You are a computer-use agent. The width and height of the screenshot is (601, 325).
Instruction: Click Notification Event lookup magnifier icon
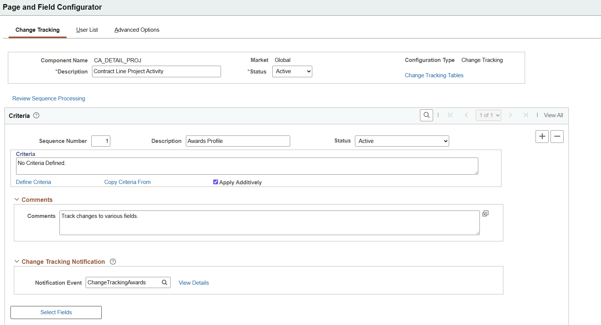[164, 282]
